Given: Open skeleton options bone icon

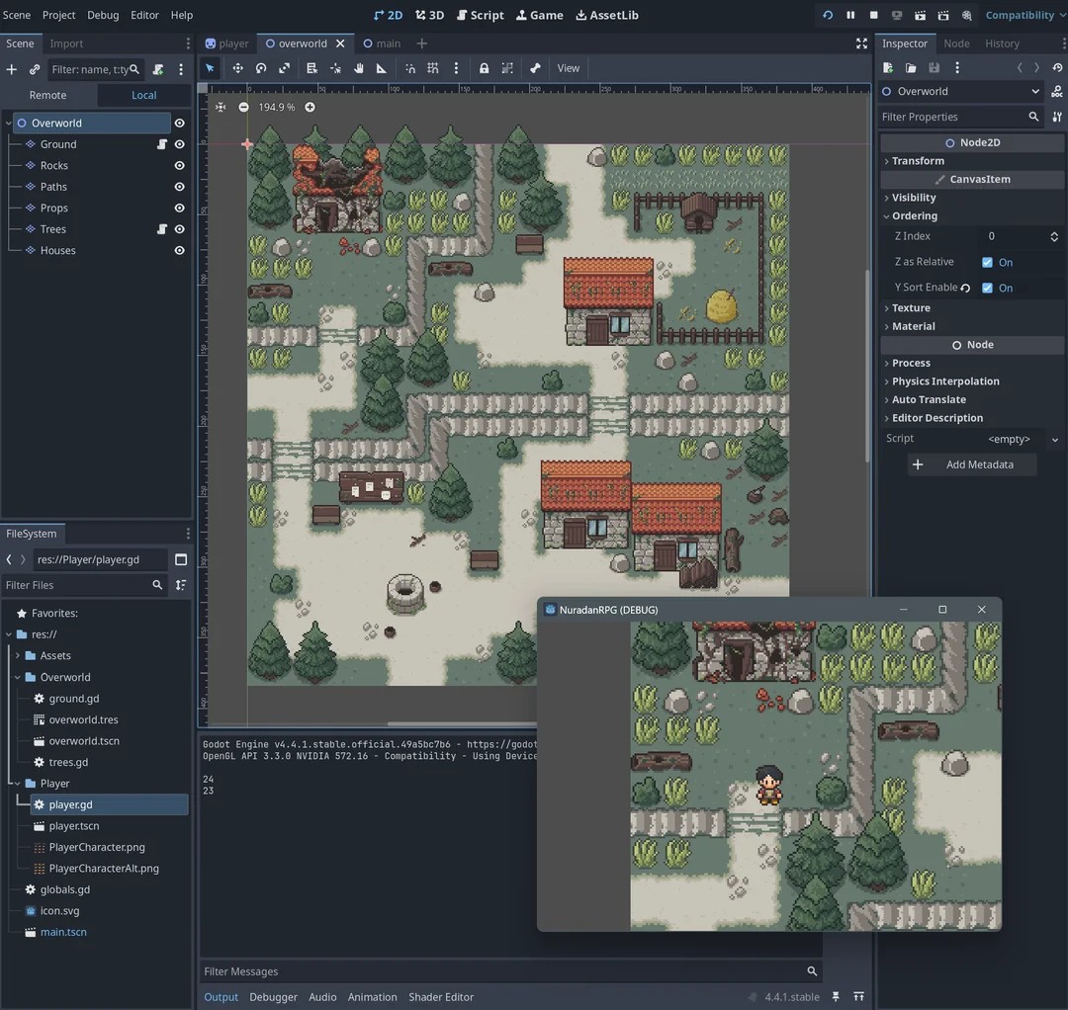Looking at the screenshot, I should coord(535,68).
